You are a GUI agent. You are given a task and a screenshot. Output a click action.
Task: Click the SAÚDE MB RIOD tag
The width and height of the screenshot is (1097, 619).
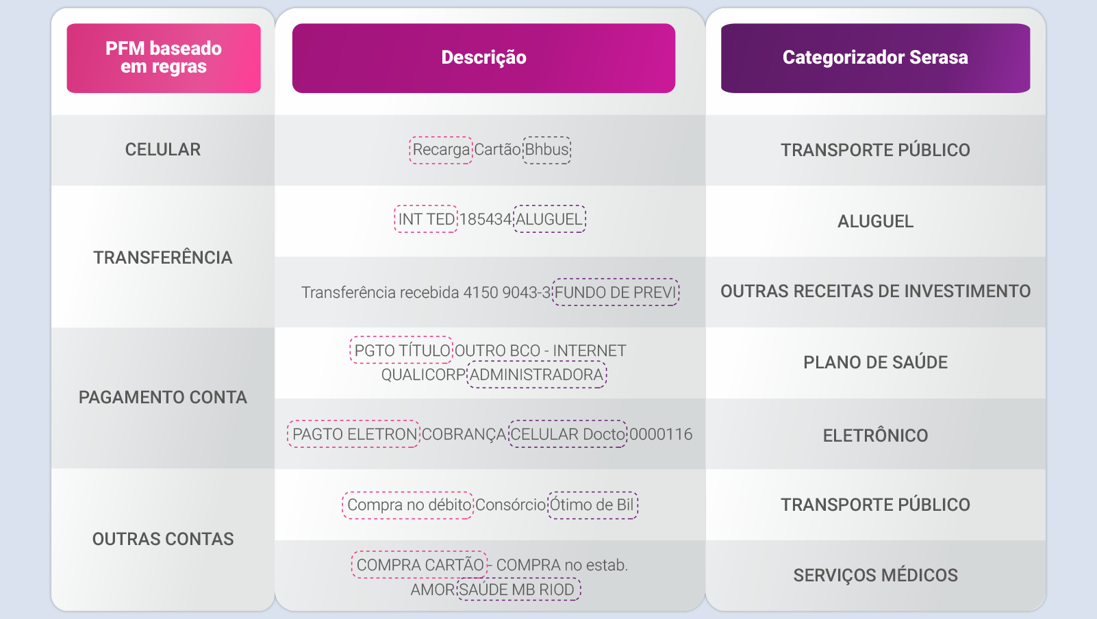pyautogui.click(x=518, y=590)
